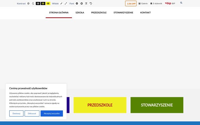Open PRZEDSZKOLE in the top navigation
This screenshot has width=200, height=125.
[x=99, y=12]
